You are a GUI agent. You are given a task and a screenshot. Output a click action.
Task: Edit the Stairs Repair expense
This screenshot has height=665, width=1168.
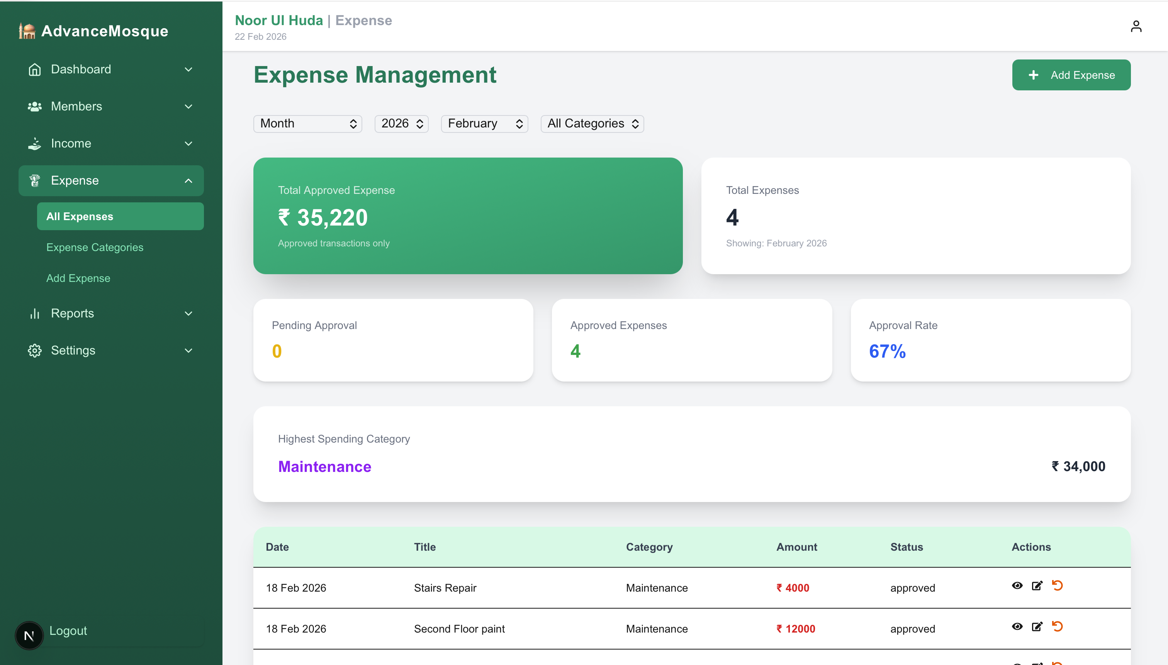1037,585
